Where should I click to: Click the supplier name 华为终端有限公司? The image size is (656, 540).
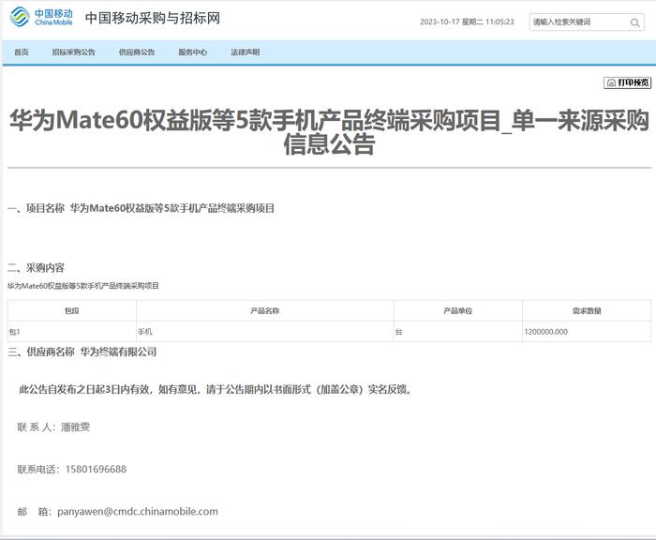tap(118, 352)
